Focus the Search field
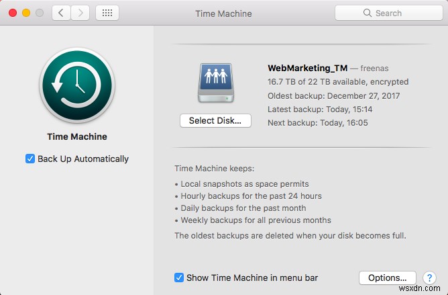 tap(389, 13)
